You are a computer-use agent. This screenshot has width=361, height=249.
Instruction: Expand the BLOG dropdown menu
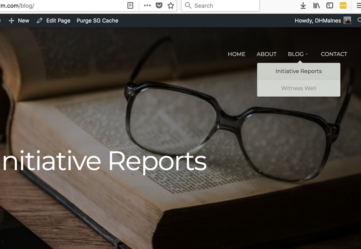pyautogui.click(x=298, y=54)
